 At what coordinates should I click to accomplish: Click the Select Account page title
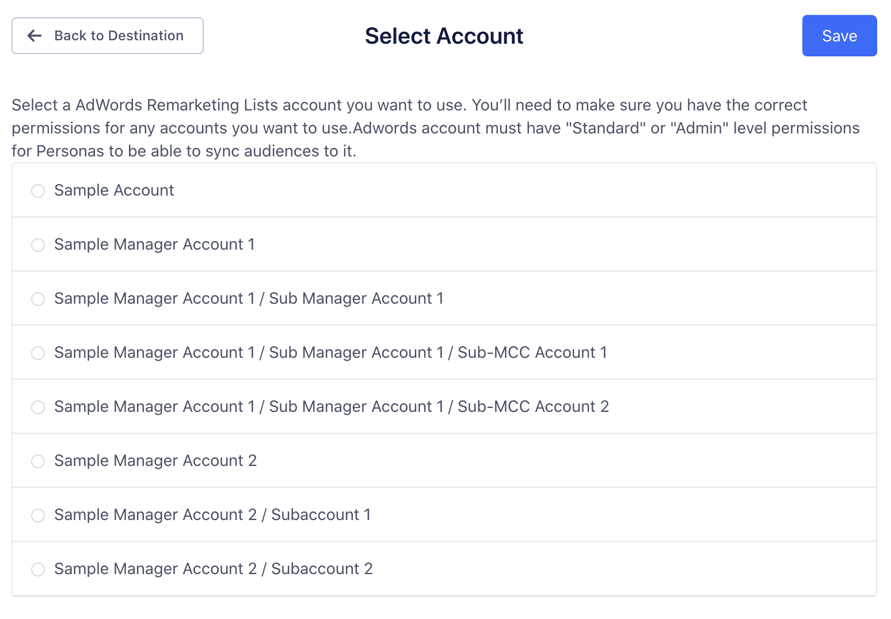(443, 36)
